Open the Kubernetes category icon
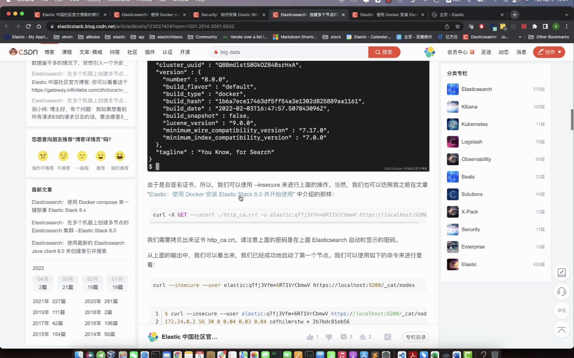The height and width of the screenshot is (358, 574). pyautogui.click(x=453, y=124)
